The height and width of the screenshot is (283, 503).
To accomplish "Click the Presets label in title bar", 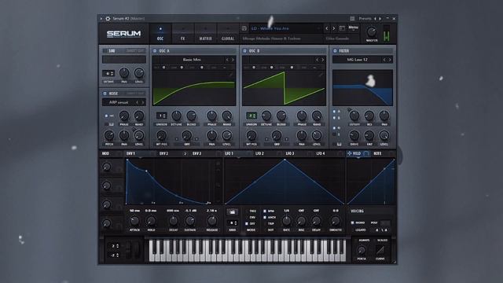I will pos(365,19).
